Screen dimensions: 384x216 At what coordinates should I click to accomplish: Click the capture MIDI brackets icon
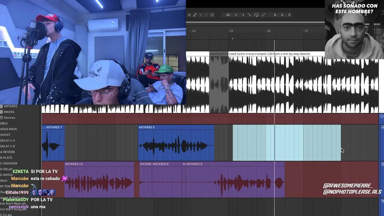pyautogui.click(x=206, y=15)
